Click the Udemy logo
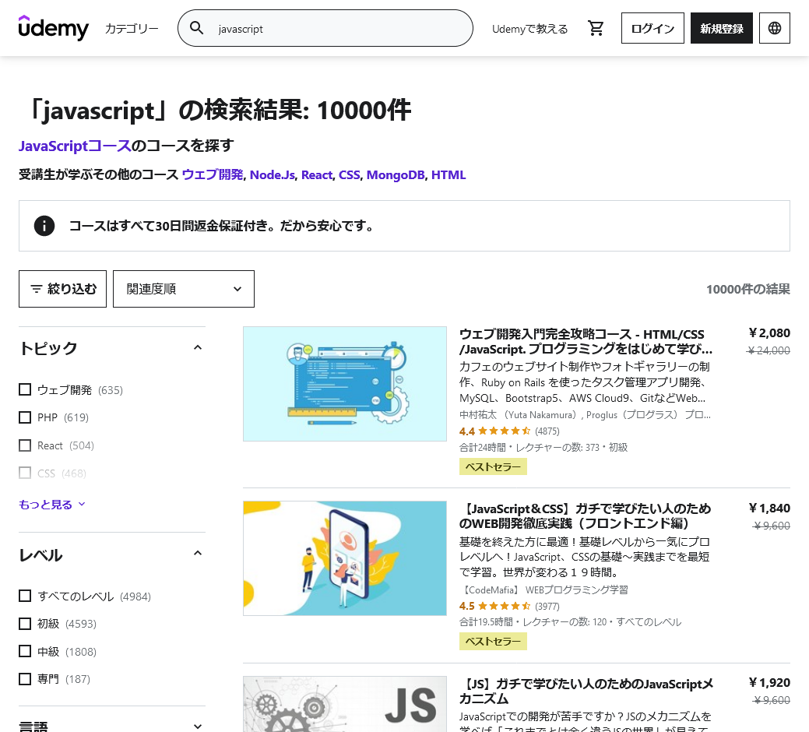This screenshot has height=732, width=809. tap(54, 28)
